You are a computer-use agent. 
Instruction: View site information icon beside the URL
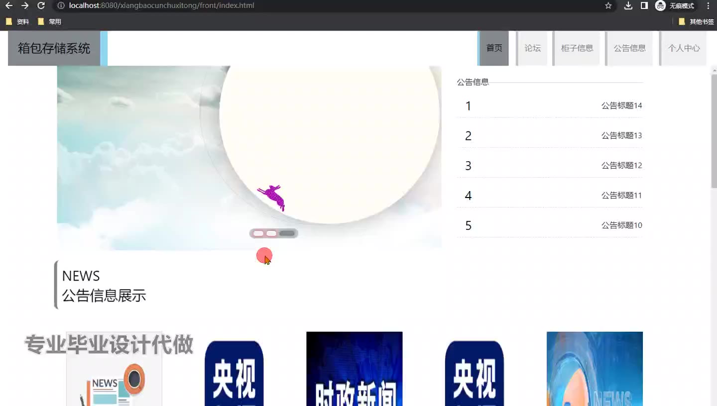point(61,5)
